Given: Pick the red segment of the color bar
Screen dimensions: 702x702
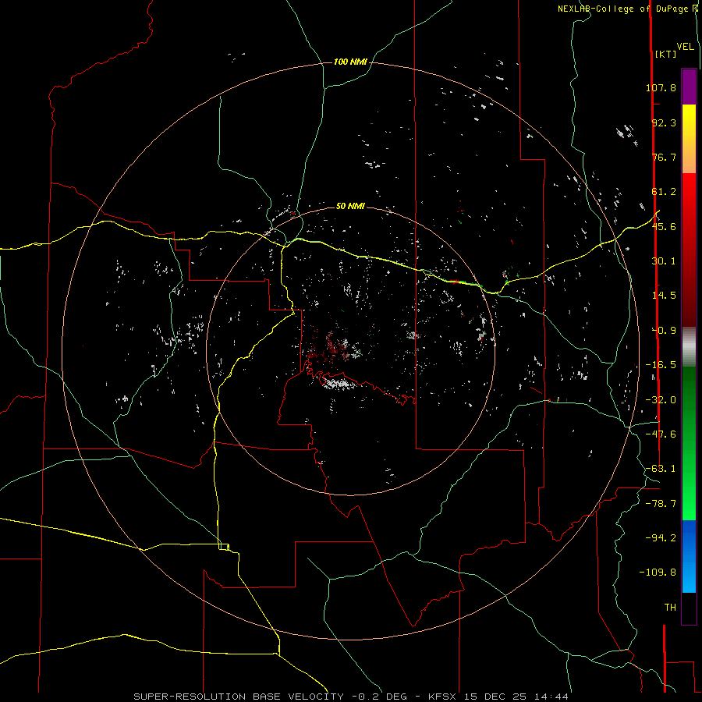Looking at the screenshot, I should [x=689, y=250].
